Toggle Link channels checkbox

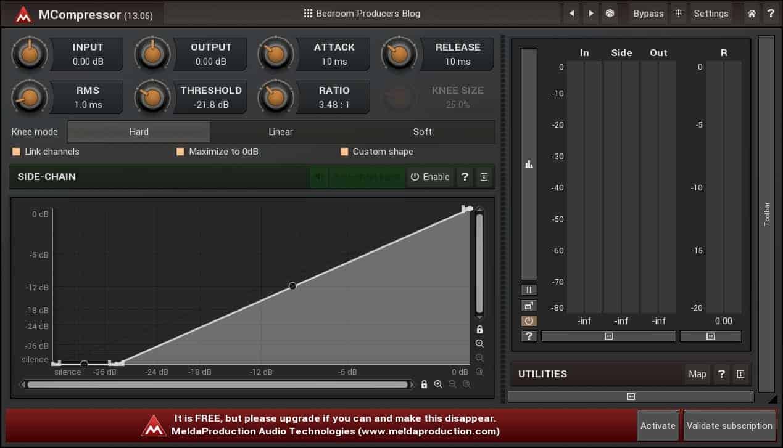click(17, 152)
